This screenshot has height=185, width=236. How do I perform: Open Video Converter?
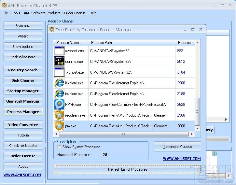tap(23, 125)
